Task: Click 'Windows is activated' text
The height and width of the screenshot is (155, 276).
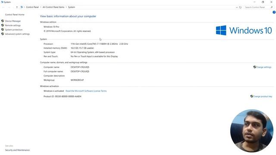Action: coord(53,91)
